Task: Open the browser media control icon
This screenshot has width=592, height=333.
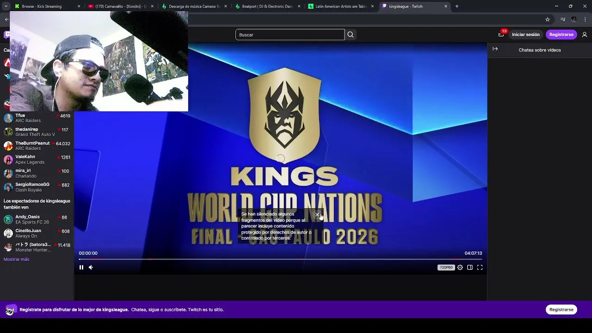Action: coord(563,19)
